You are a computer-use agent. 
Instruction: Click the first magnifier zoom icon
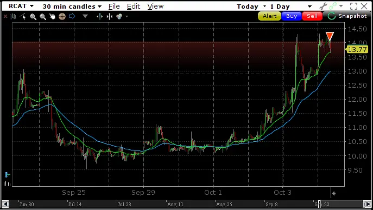(x=33, y=16)
